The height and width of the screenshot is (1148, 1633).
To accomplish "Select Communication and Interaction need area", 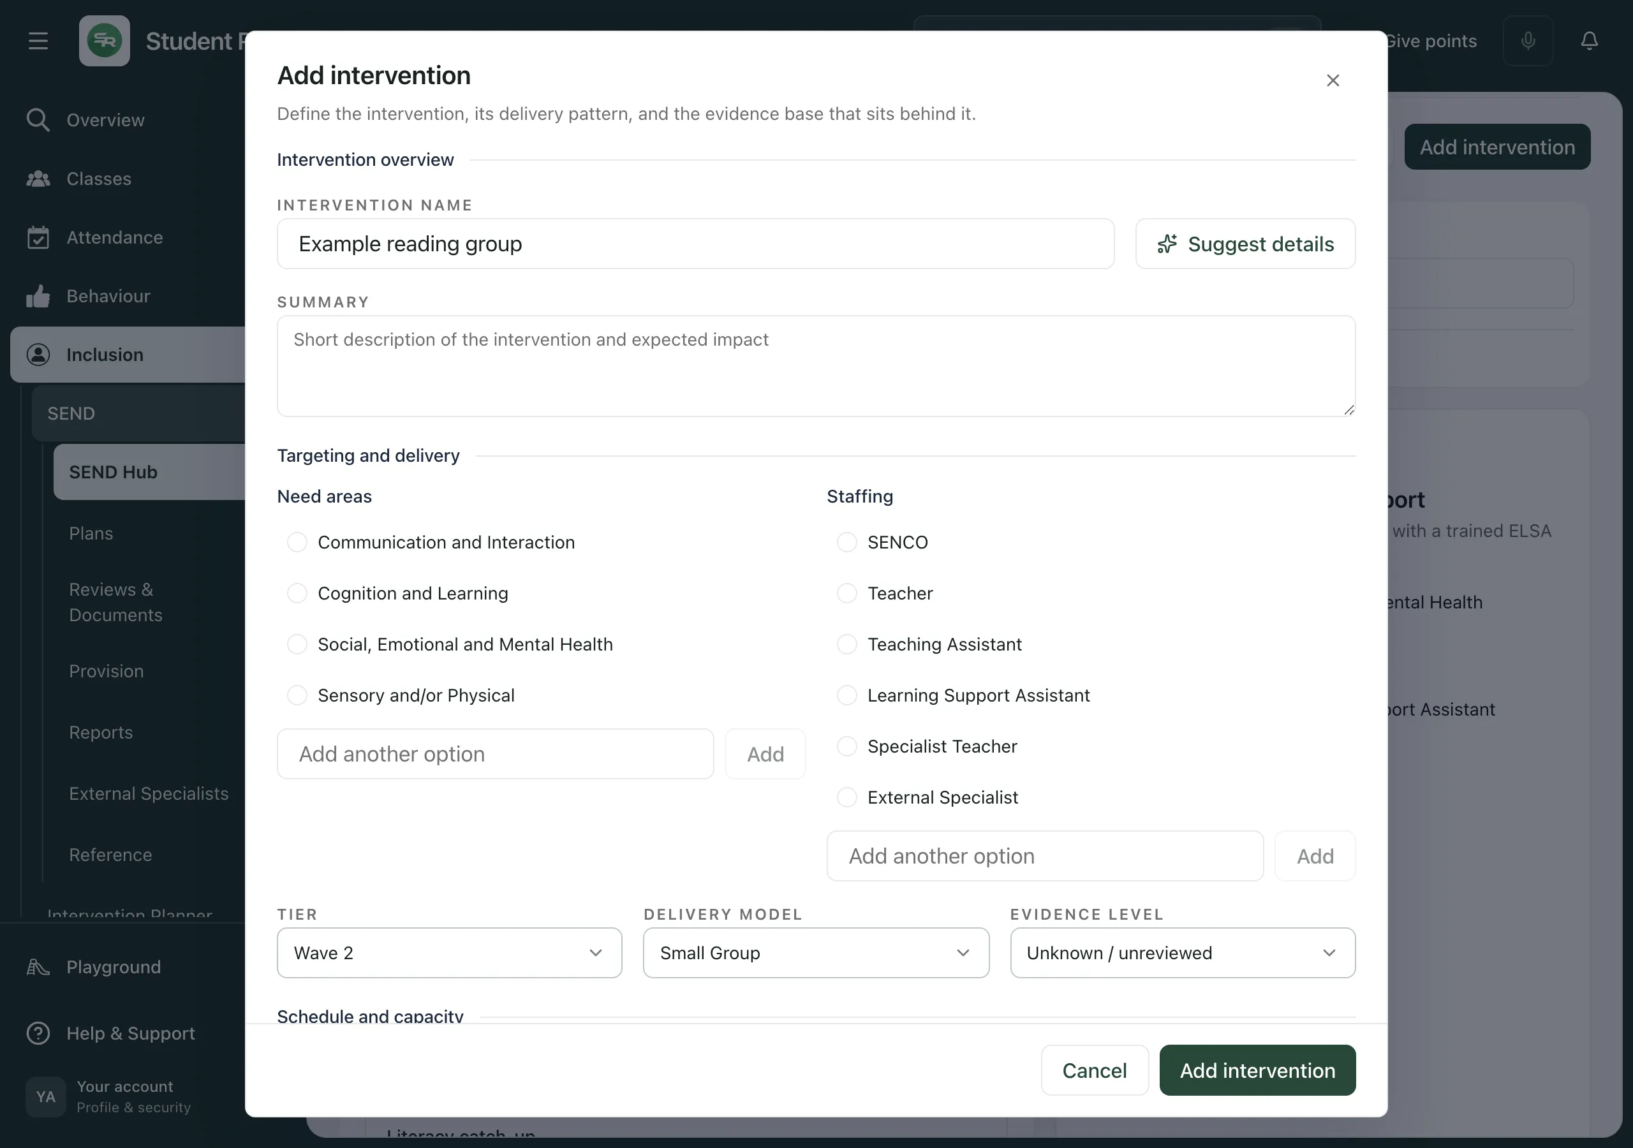I will [x=297, y=543].
